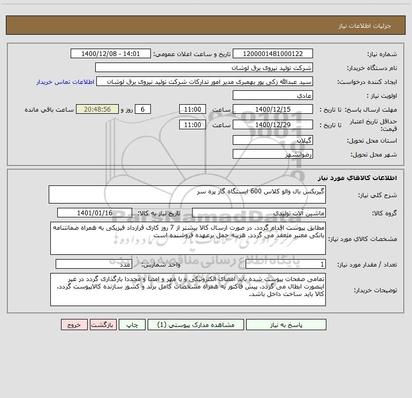Click the 'اولویت نیاز :' label

[382, 96]
